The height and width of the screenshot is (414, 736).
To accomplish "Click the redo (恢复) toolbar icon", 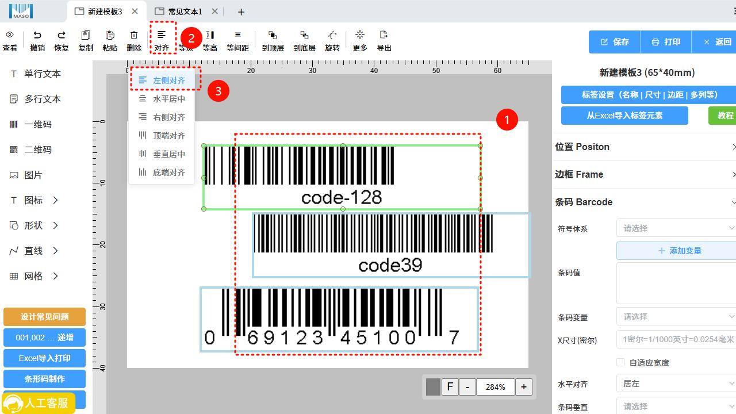I will click(62, 36).
